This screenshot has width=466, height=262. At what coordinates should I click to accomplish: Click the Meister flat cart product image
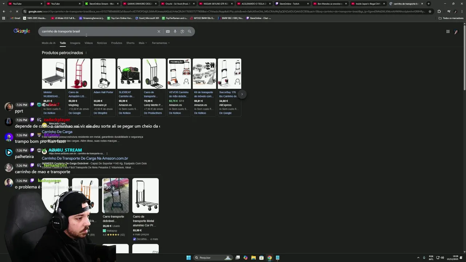[54, 74]
